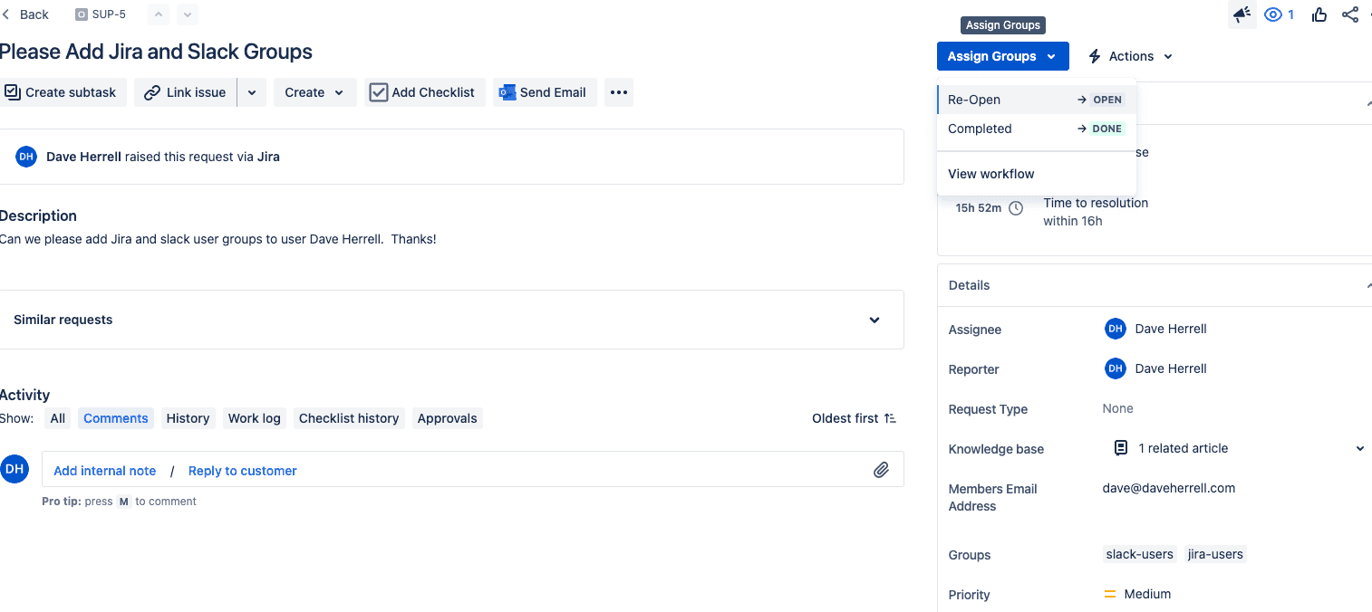Click the description text about user groups
This screenshot has width=1372, height=612.
pyautogui.click(x=218, y=239)
